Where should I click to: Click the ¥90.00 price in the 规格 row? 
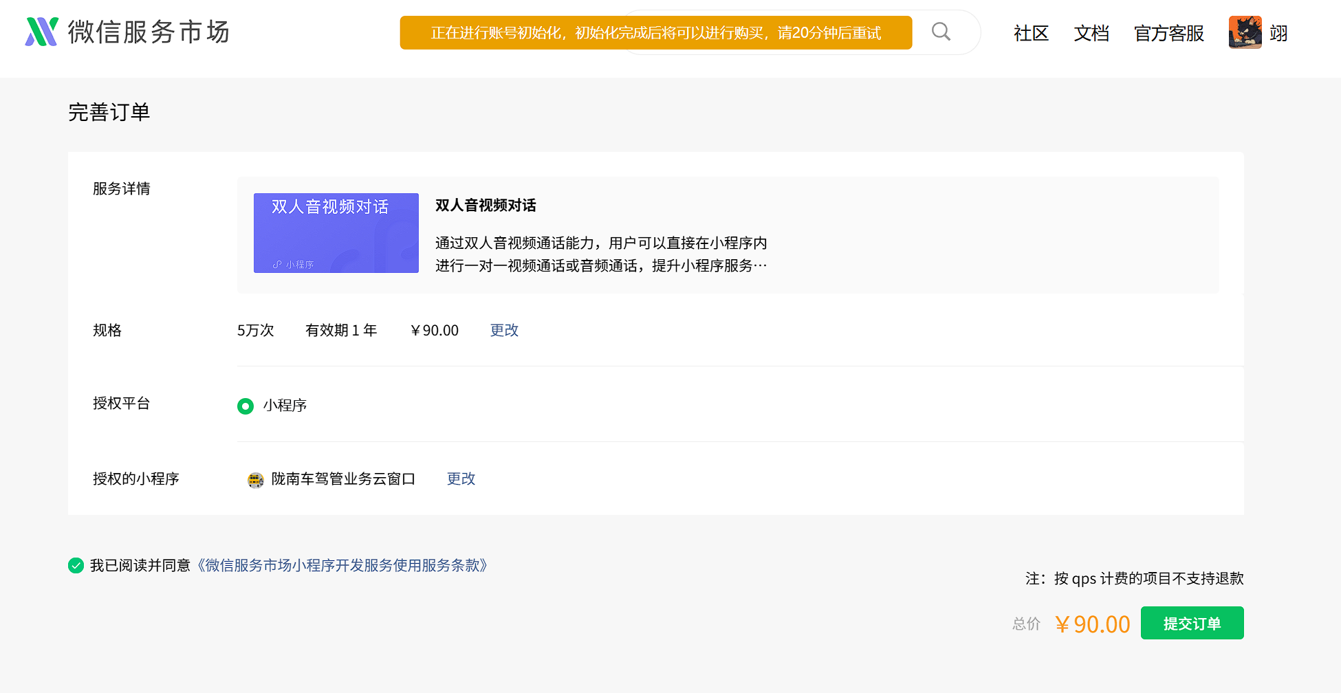pyautogui.click(x=434, y=330)
